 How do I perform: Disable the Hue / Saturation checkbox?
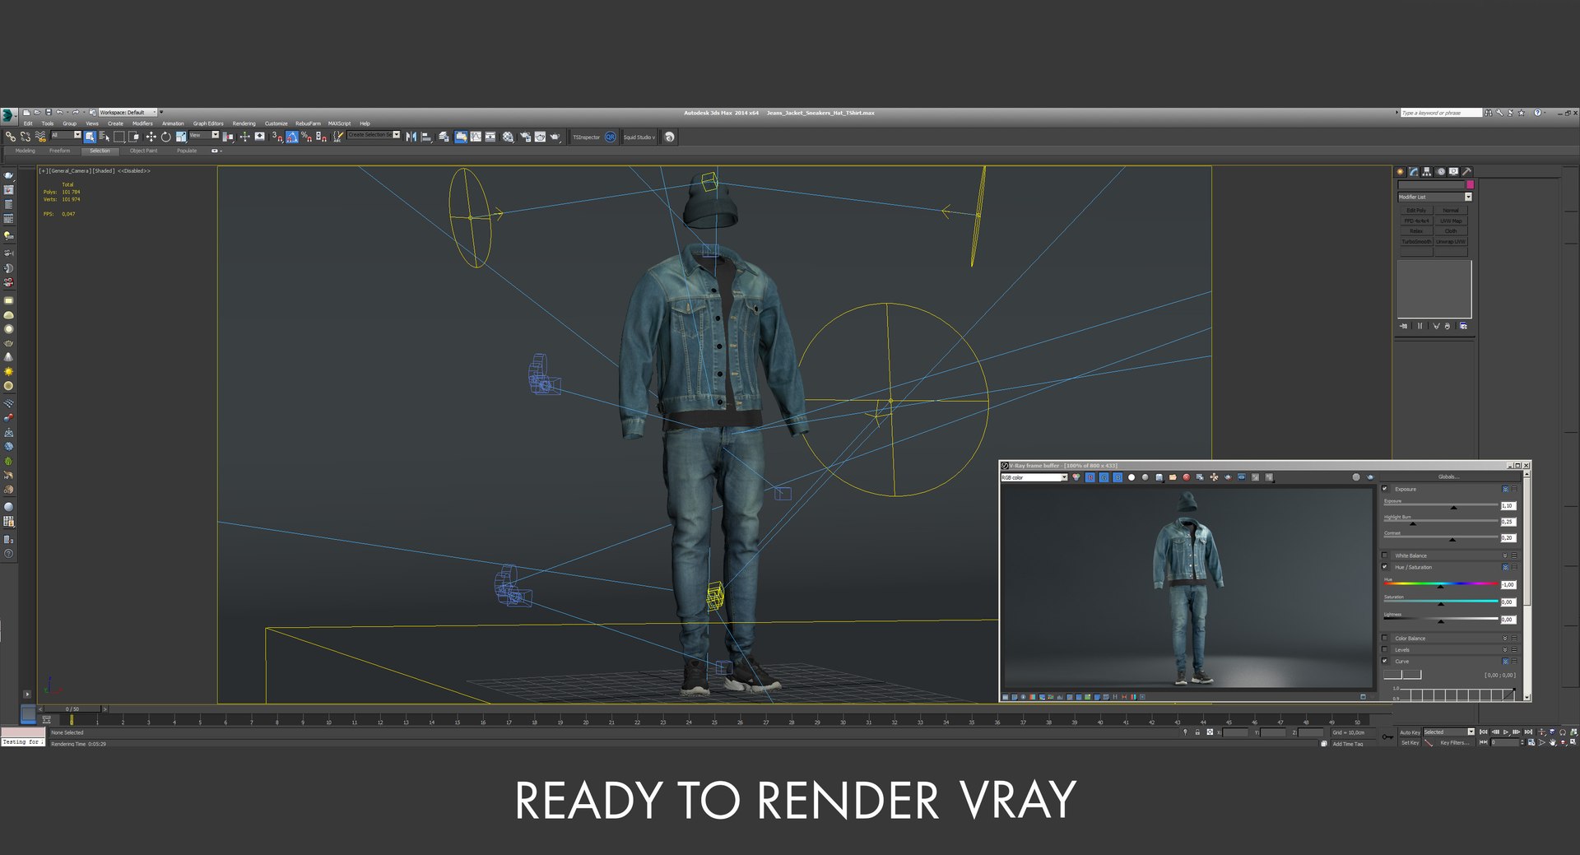pos(1385,567)
